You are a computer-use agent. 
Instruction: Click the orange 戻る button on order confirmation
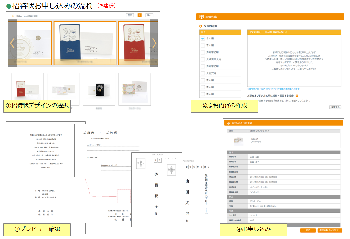point(308,230)
